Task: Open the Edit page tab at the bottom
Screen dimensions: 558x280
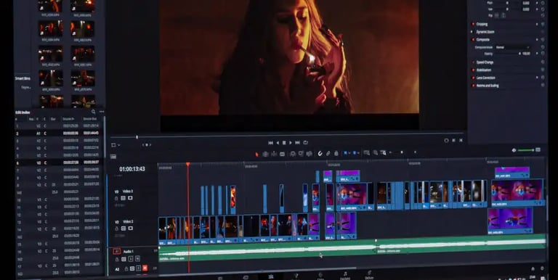Action: tap(270, 277)
